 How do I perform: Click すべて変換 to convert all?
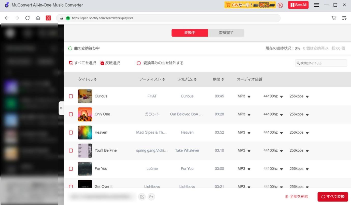tap(333, 197)
